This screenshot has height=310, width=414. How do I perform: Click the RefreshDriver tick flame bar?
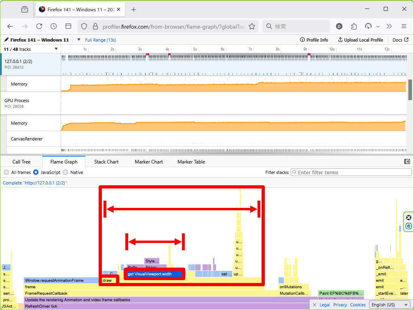click(166, 306)
